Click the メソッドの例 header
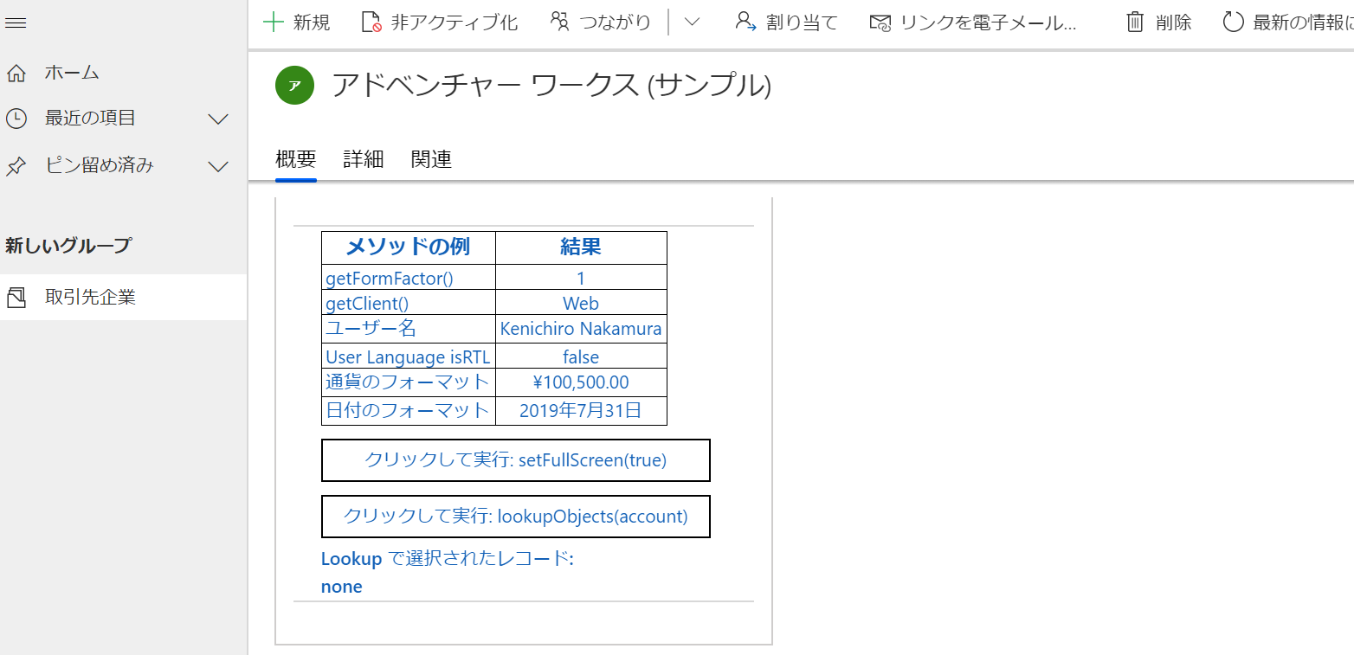 [x=409, y=247]
